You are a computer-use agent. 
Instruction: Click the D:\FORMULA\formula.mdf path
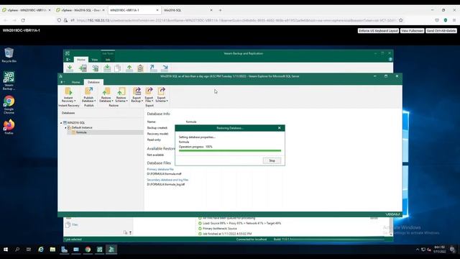(x=164, y=174)
